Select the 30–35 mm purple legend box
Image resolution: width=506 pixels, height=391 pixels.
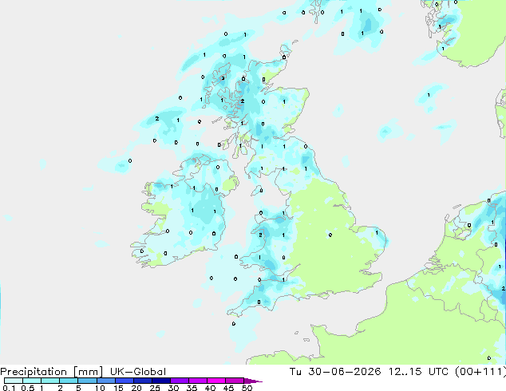click(179, 381)
